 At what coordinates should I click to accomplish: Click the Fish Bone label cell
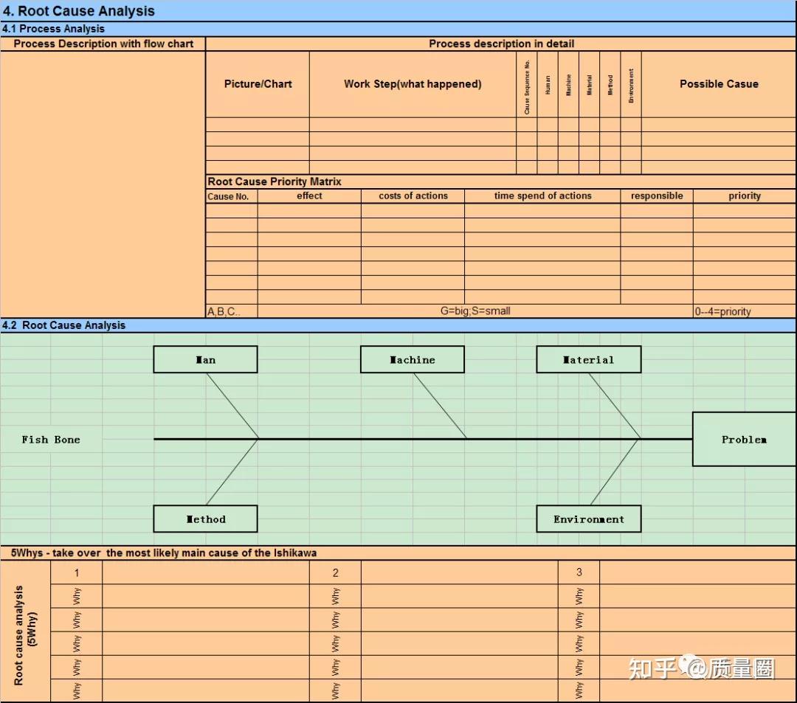coord(51,440)
